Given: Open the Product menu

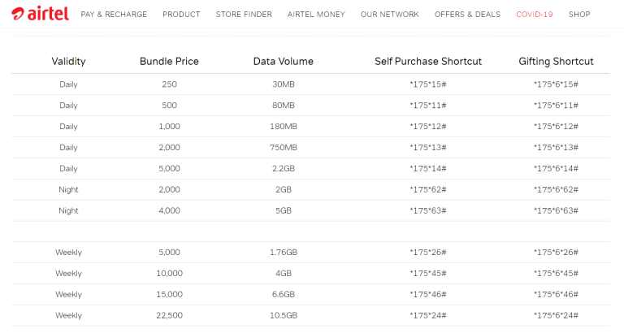Looking at the screenshot, I should coord(181,15).
